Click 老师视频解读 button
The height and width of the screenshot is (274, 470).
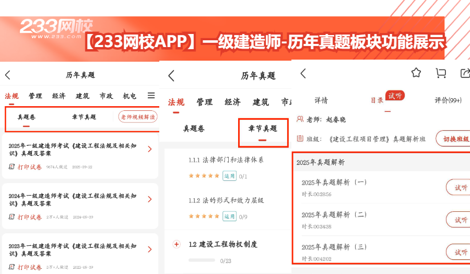[138, 117]
